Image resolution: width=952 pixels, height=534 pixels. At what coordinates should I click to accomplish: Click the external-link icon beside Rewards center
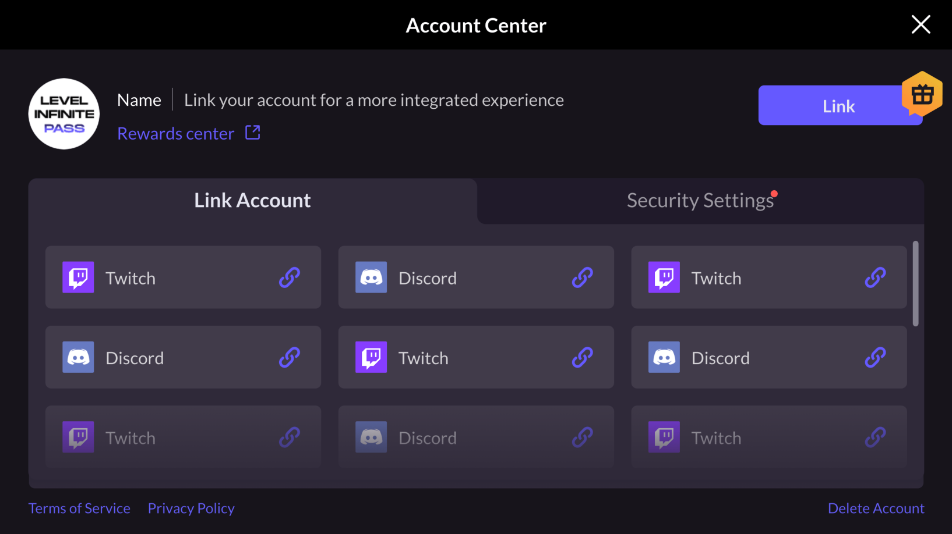(253, 133)
